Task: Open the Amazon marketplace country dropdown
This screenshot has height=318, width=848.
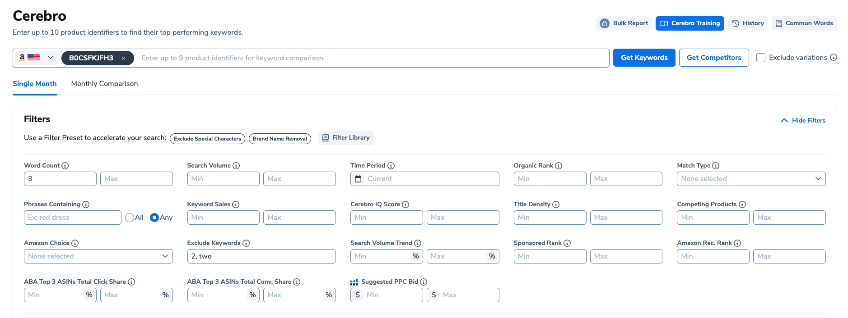Action: [36, 58]
